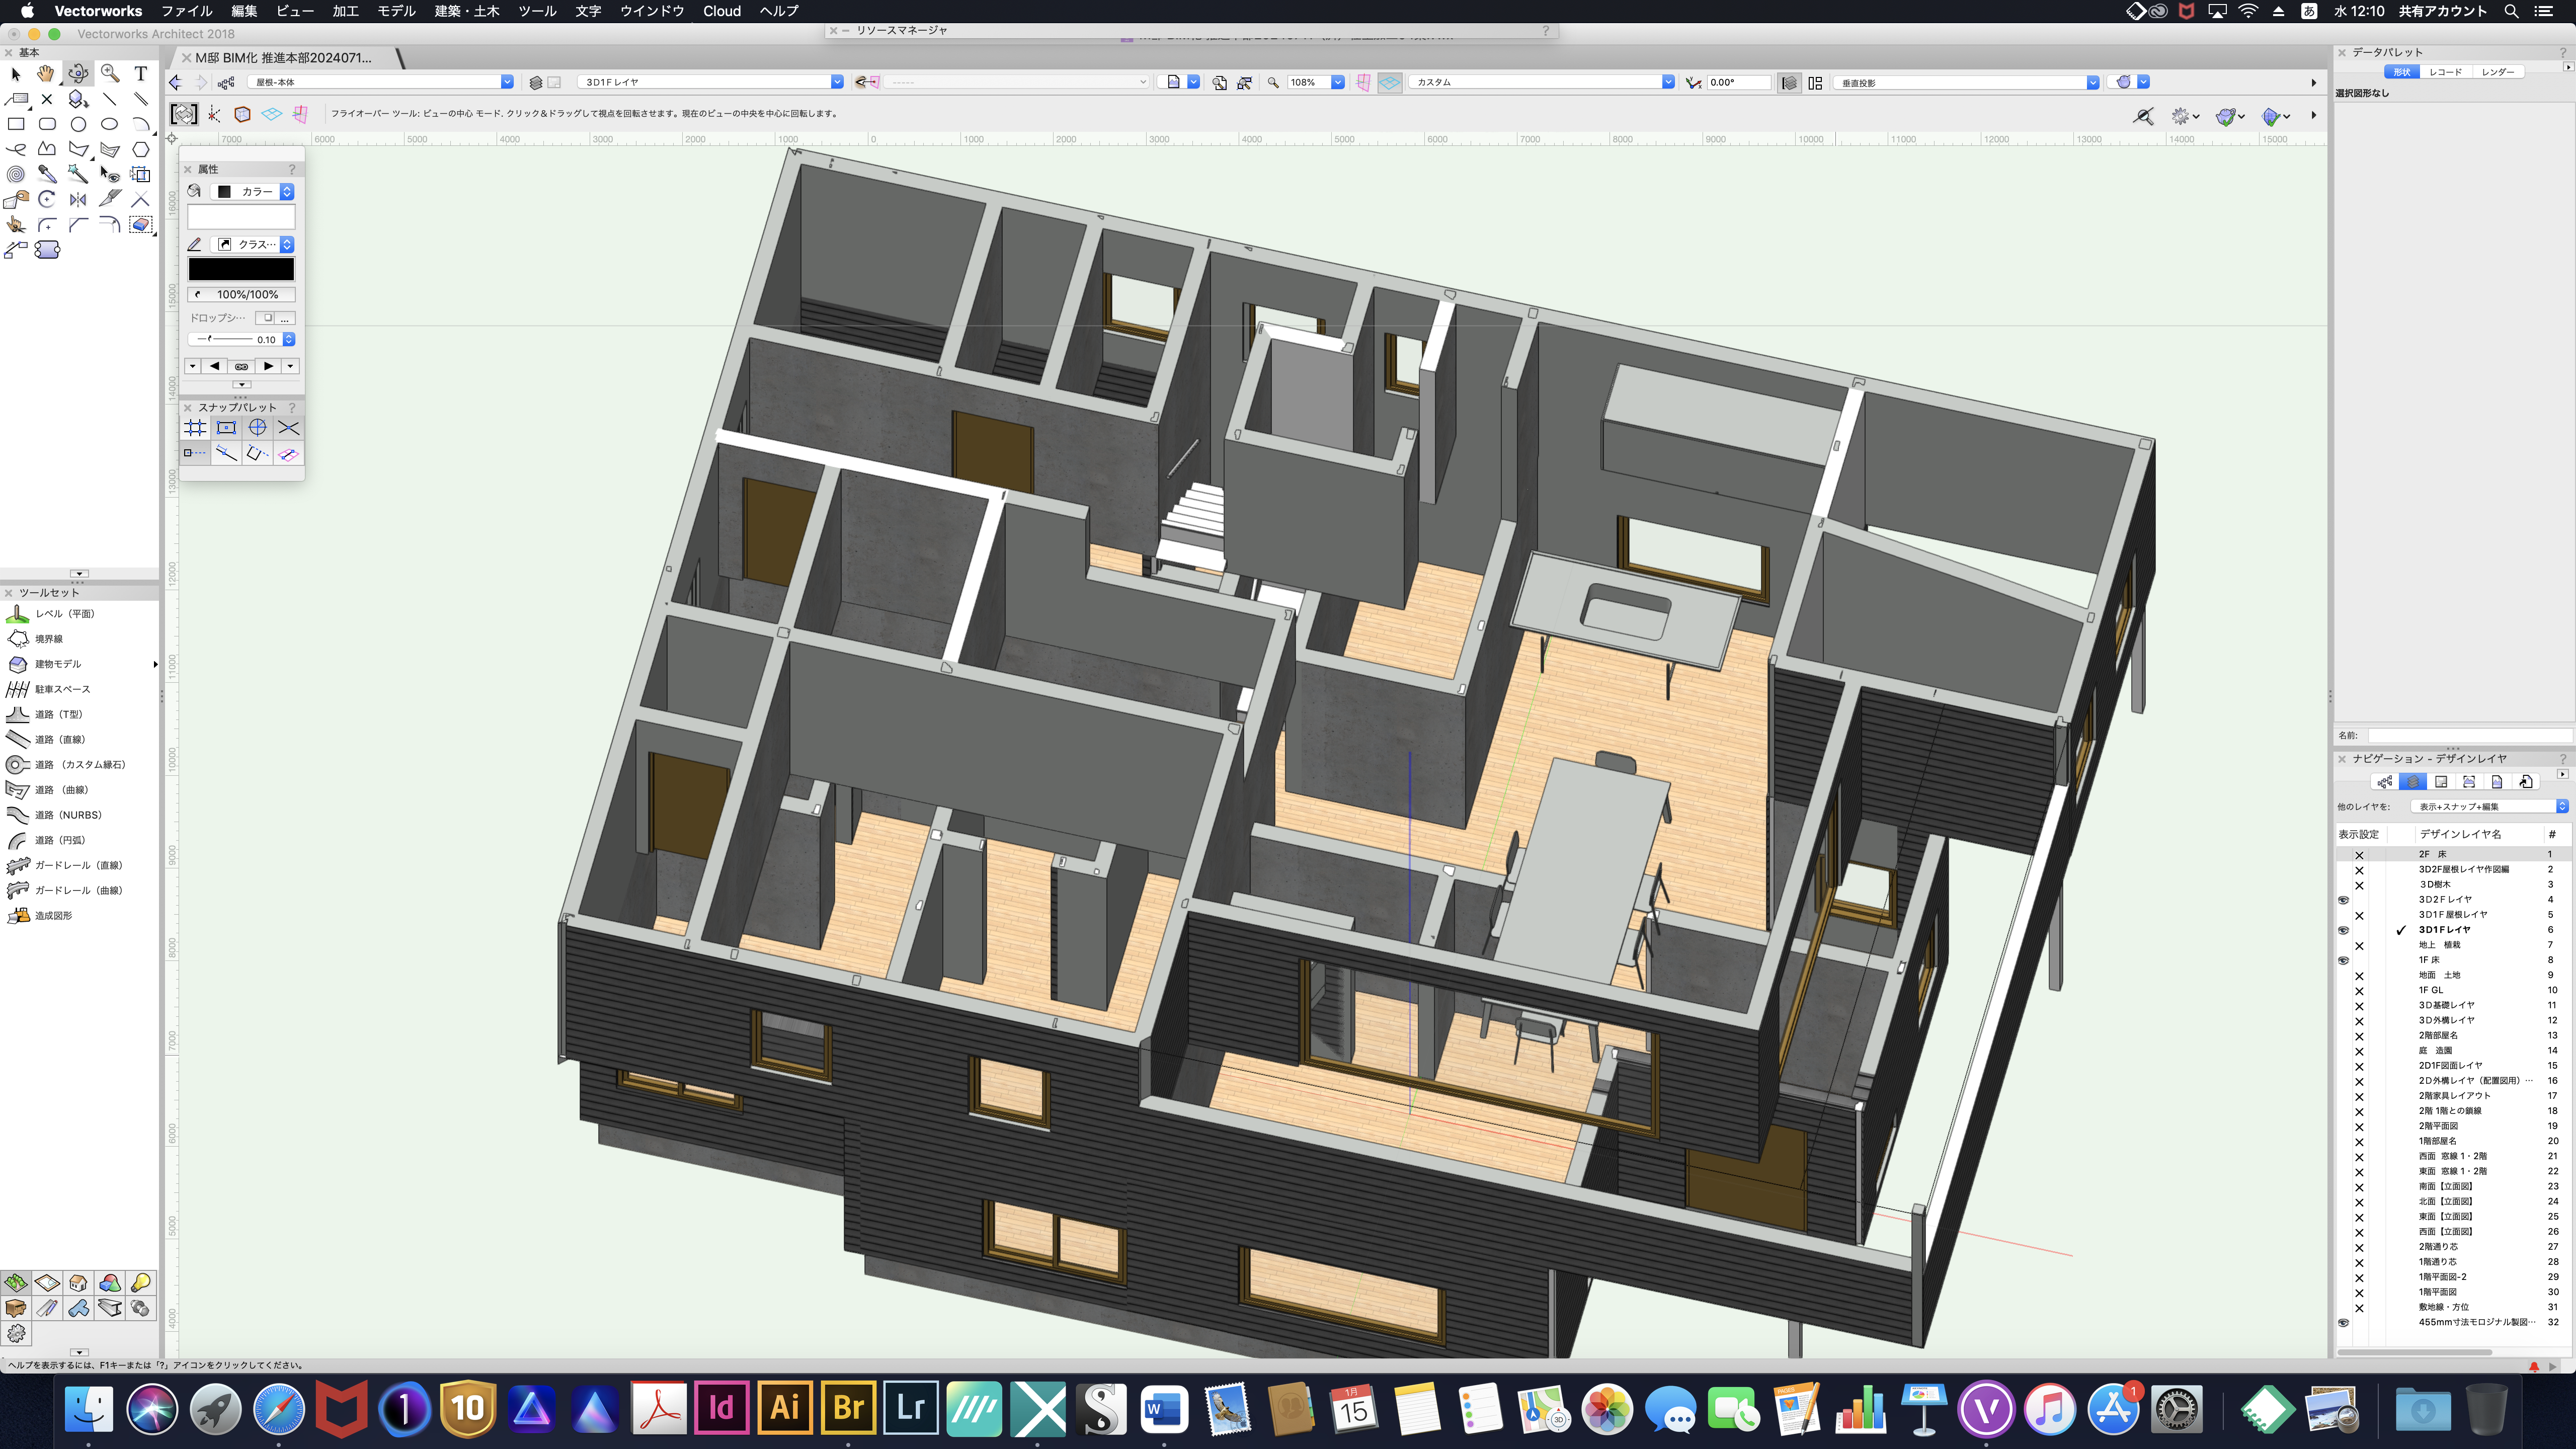Viewport: 2576px width, 1449px height.
Task: Enable Snap to Grid in snap palette
Action: (x=195, y=428)
